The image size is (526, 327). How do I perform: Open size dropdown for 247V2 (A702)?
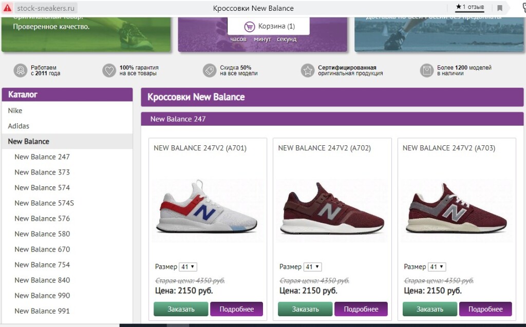[x=312, y=267]
